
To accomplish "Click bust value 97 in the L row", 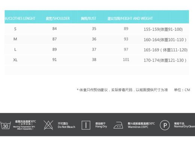I will (x=126, y=50).
